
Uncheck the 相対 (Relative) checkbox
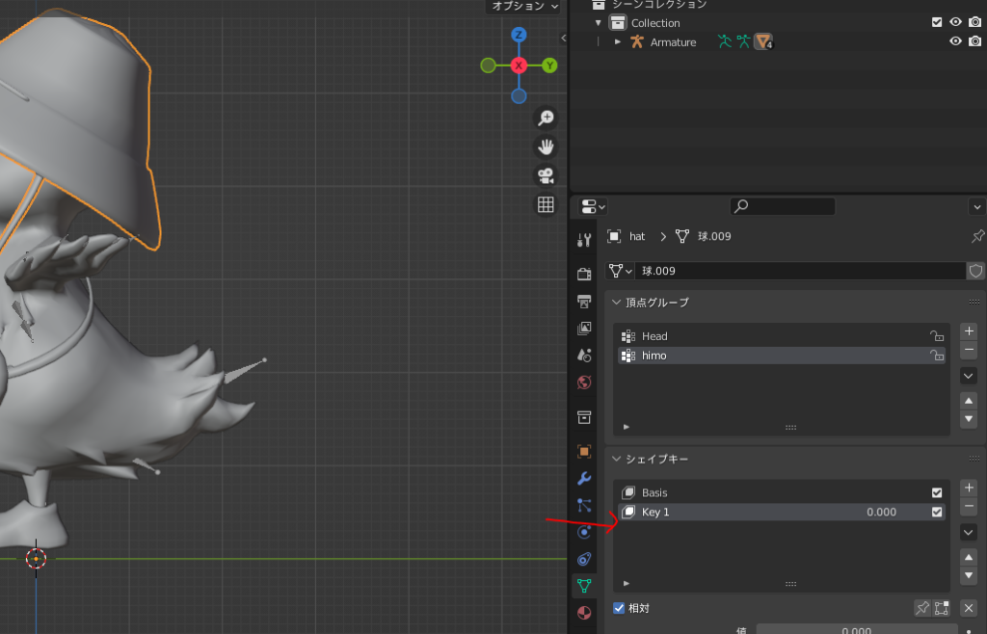click(x=620, y=608)
